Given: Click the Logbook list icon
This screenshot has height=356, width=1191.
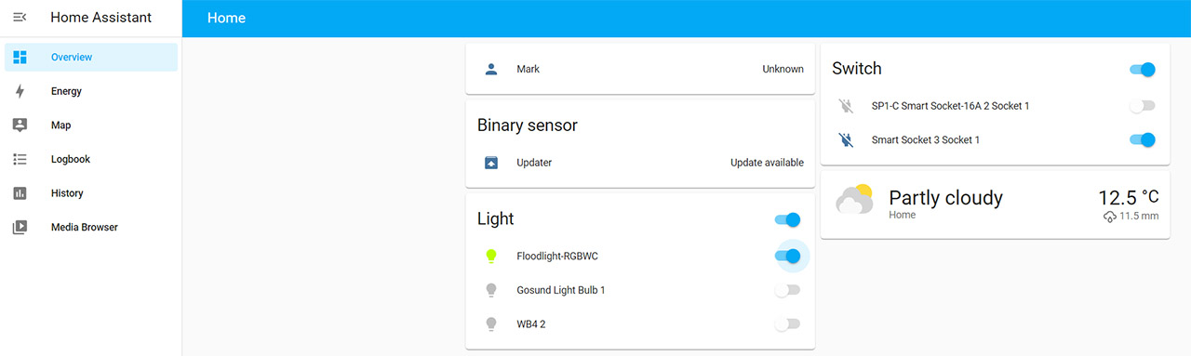Looking at the screenshot, I should (x=20, y=159).
